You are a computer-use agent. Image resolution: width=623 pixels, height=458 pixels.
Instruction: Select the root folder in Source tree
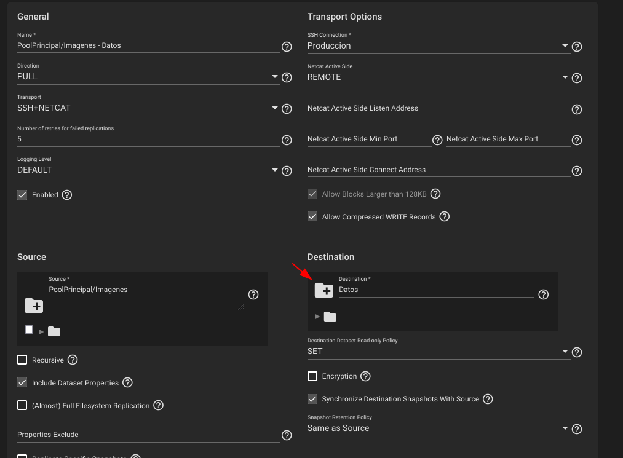(54, 331)
